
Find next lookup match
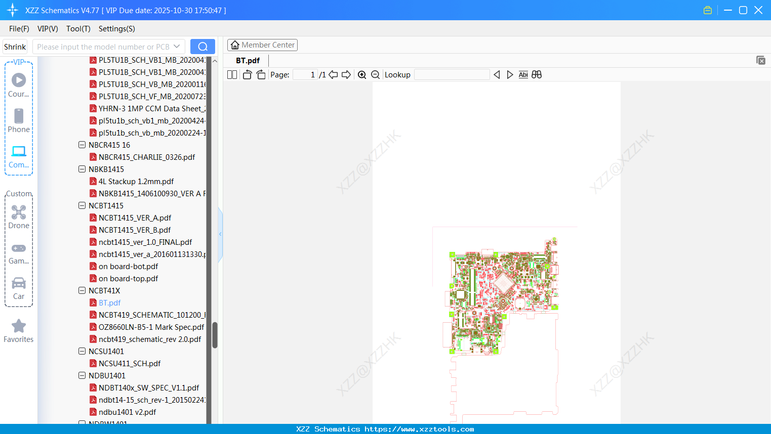tap(510, 75)
